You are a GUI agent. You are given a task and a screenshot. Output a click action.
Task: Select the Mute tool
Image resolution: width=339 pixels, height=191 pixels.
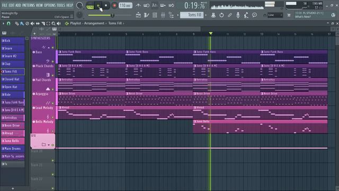pyautogui.click(x=32, y=23)
